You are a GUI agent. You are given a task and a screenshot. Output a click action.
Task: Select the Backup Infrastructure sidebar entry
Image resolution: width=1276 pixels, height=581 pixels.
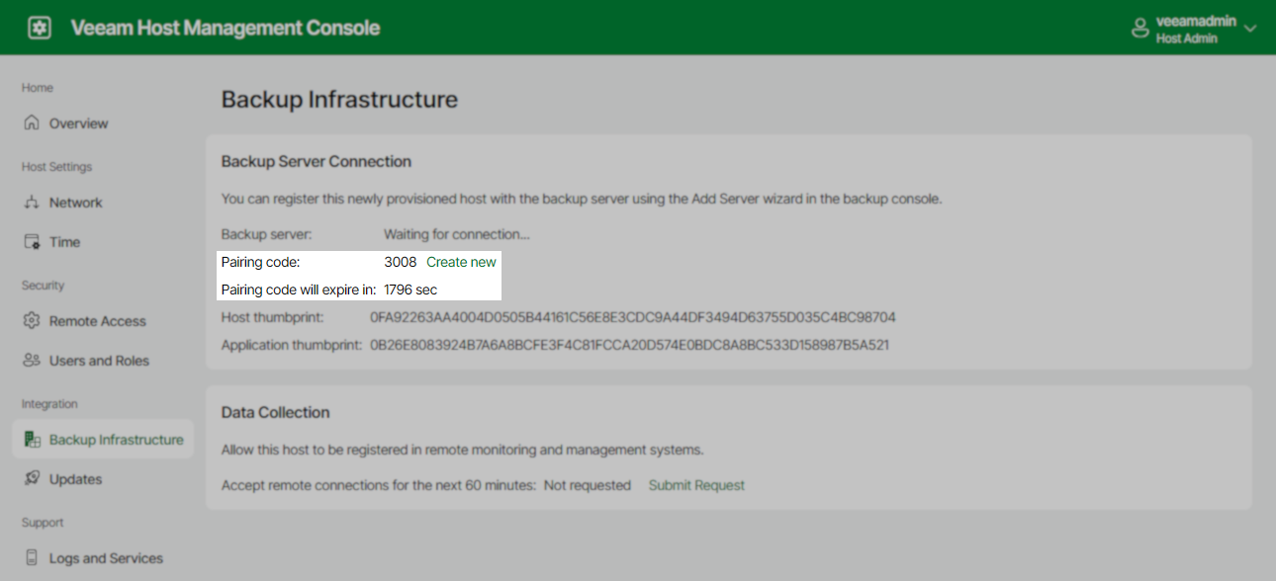point(117,439)
